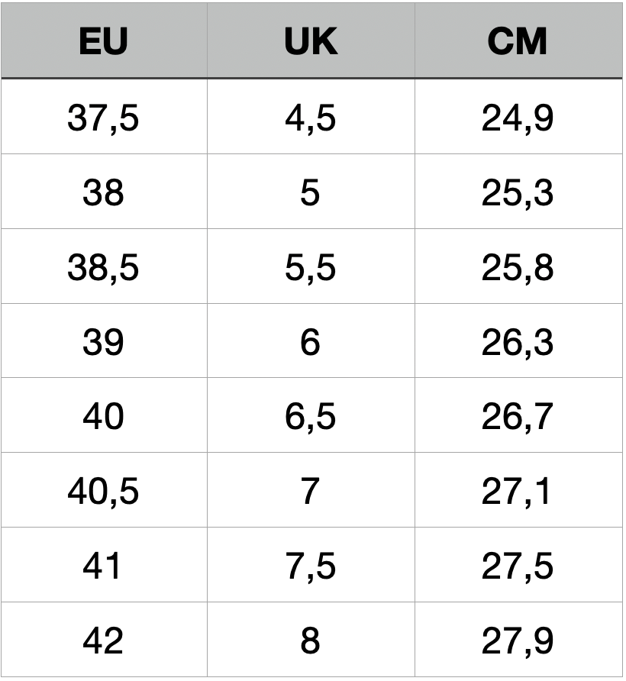The width and height of the screenshot is (626, 681).
Task: Select the CM column header
Action: pyautogui.click(x=517, y=41)
